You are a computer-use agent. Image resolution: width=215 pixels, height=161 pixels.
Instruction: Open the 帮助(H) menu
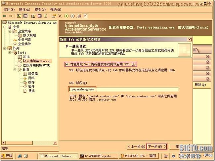(56, 10)
